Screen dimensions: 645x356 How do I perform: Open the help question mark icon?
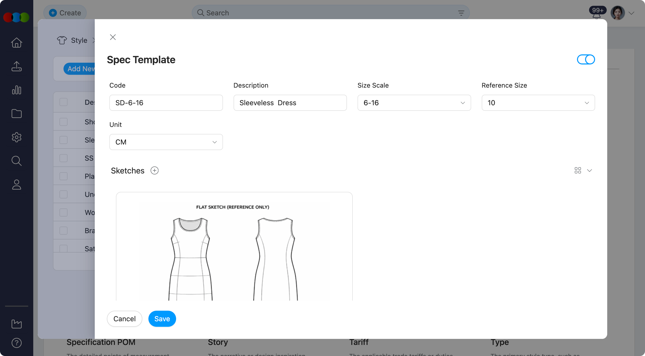17,343
